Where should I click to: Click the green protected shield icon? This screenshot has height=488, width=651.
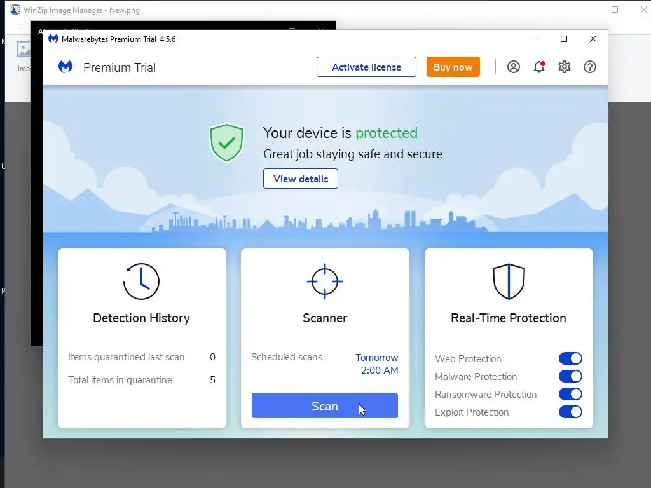point(226,143)
